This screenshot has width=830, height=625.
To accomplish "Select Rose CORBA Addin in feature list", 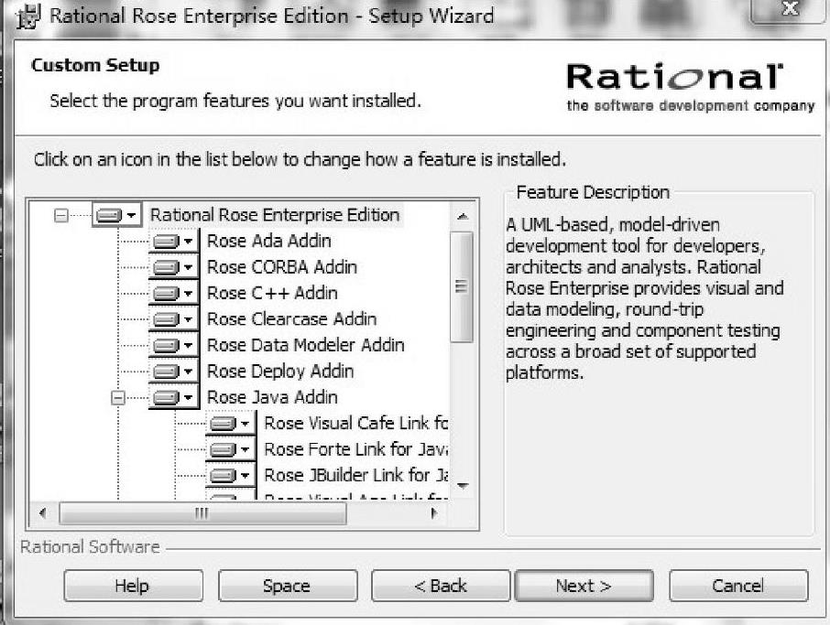I will tap(282, 267).
